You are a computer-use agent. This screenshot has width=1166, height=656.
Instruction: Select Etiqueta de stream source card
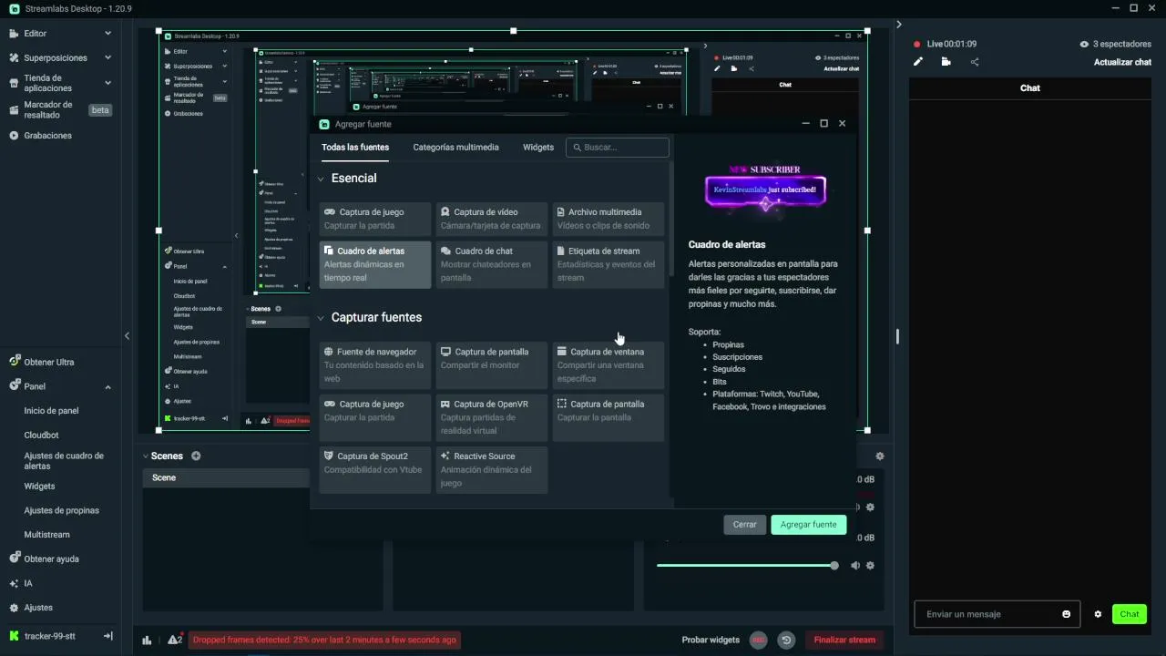tap(609, 264)
